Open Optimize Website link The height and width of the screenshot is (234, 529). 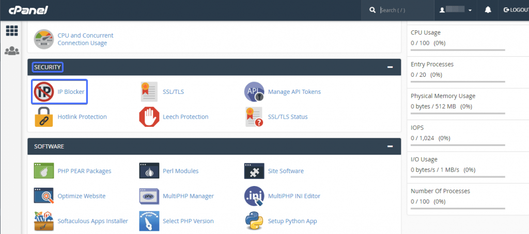[82, 196]
